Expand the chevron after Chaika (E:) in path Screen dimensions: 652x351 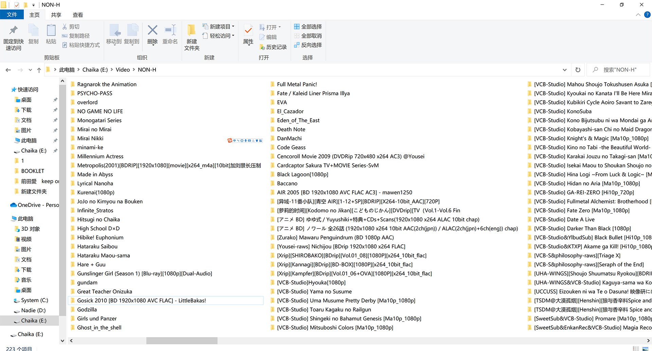[x=112, y=70]
